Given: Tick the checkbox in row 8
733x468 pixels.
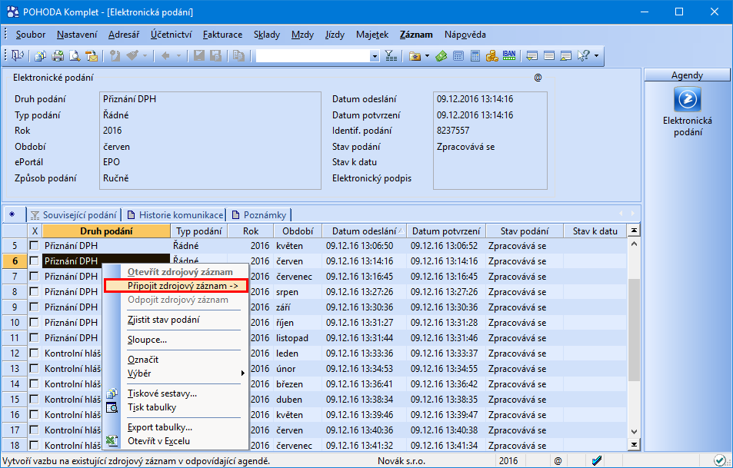Looking at the screenshot, I should pyautogui.click(x=33, y=291).
